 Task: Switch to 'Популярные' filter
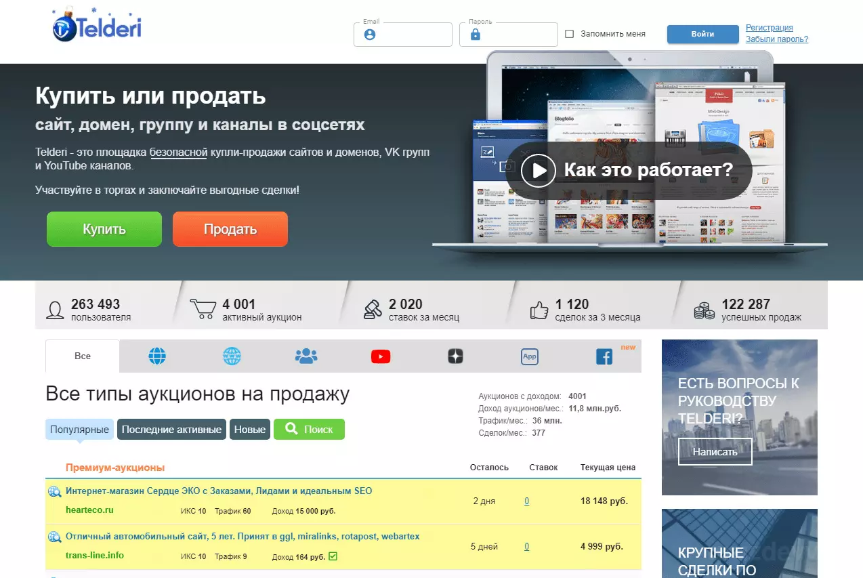(x=79, y=430)
